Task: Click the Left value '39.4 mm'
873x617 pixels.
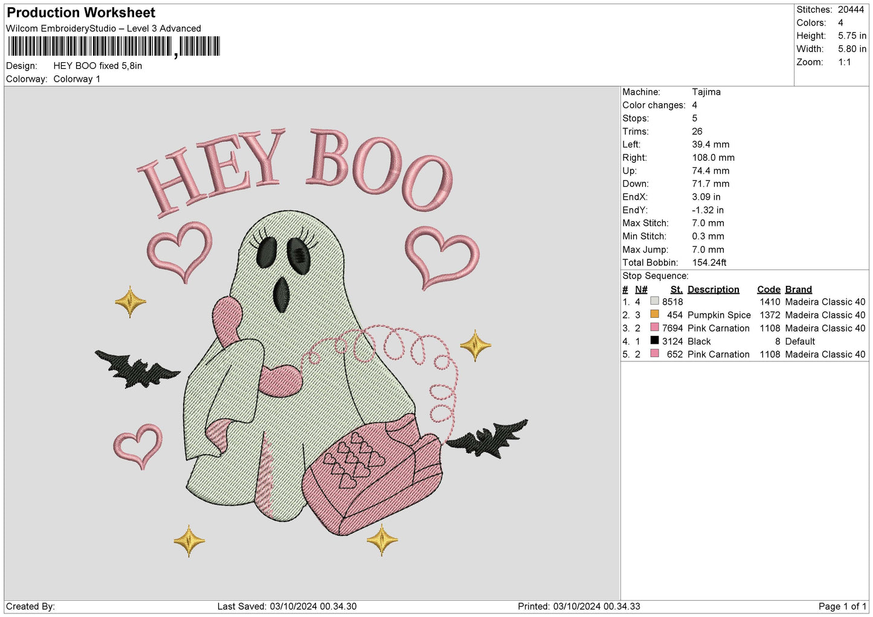Action: (710, 144)
